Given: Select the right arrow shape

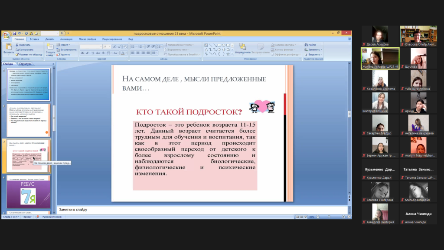Looking at the screenshot, I should click(x=219, y=49).
